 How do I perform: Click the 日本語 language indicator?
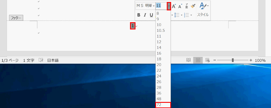[x=53, y=60]
